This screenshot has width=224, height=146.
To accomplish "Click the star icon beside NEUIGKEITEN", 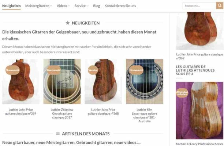I will click(68, 23).
